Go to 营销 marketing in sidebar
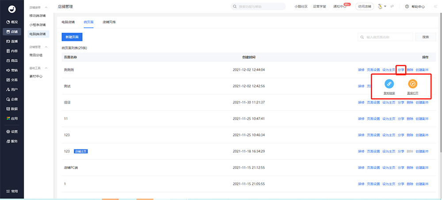The height and width of the screenshot is (200, 442). (12, 70)
